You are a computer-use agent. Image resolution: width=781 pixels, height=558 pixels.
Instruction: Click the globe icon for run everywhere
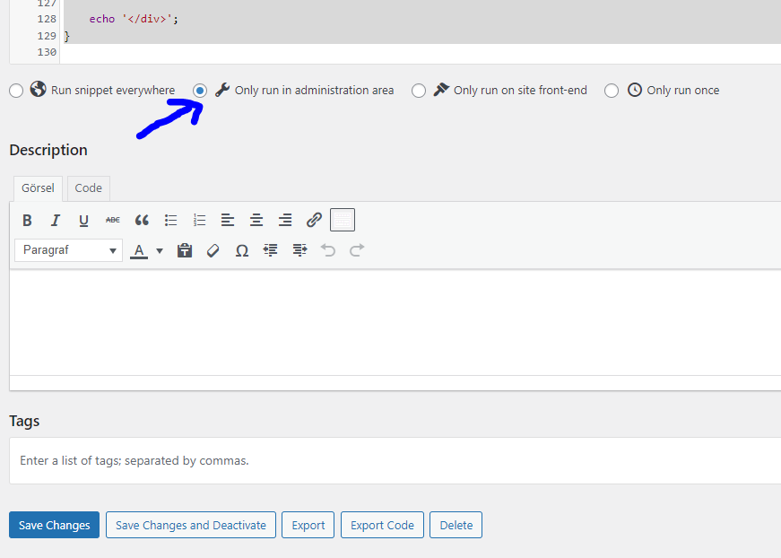(38, 89)
